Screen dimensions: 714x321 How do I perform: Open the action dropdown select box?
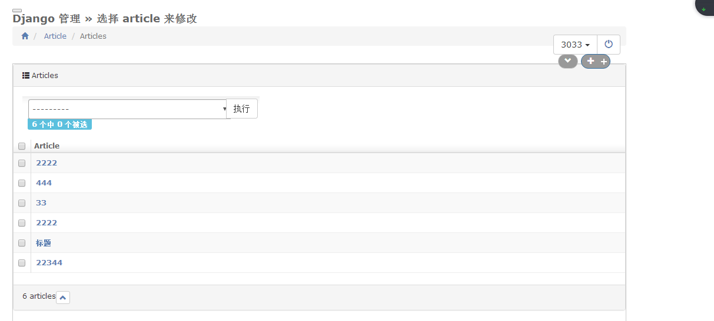(x=128, y=109)
